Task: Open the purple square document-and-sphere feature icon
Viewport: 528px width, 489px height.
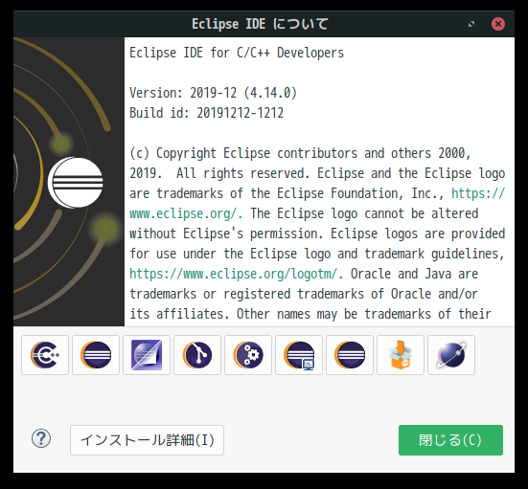Action: click(147, 355)
